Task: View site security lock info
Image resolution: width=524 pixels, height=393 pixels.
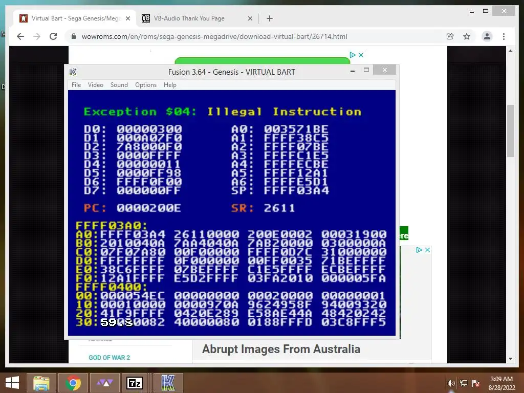Action: point(74,36)
